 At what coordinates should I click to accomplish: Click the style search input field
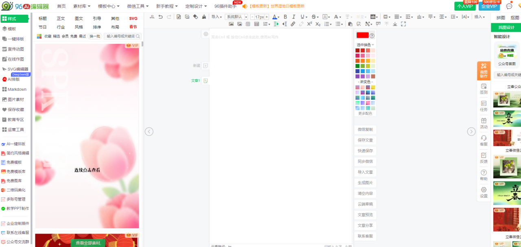[x=121, y=36]
